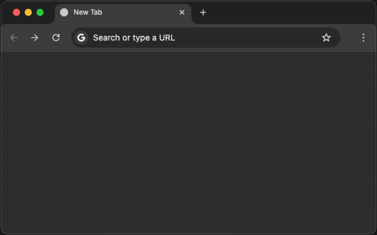Click the New Tab title label

point(88,12)
